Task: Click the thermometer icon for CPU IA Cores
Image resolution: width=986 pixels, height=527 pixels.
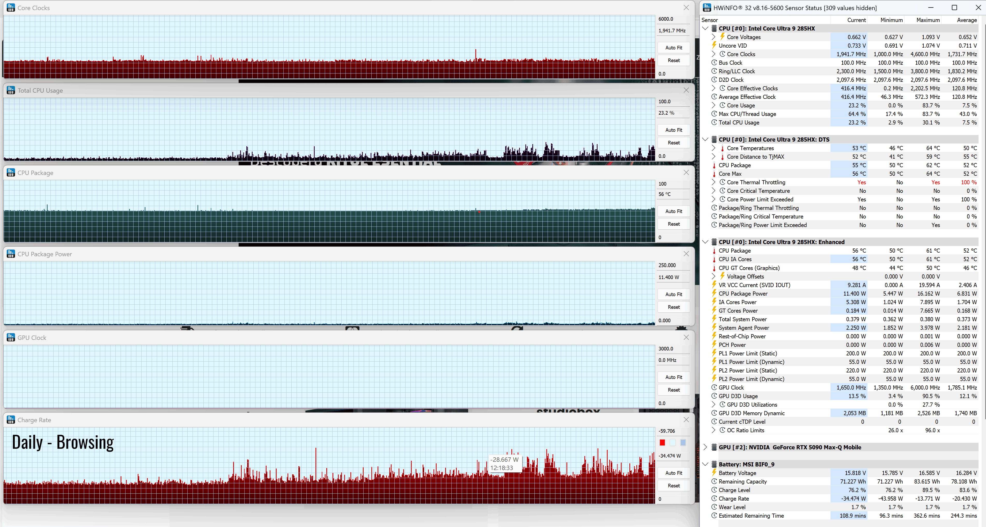Action: pyautogui.click(x=714, y=259)
